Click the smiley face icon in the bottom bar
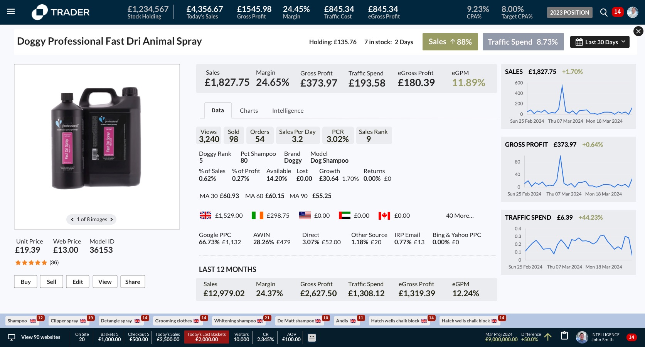The width and height of the screenshot is (645, 347). click(312, 337)
